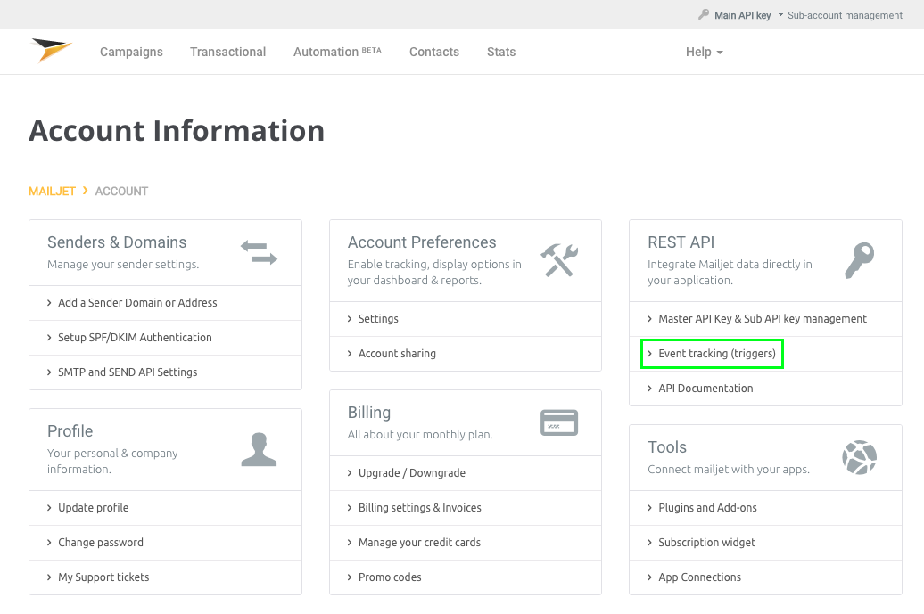Click Change password under Profile
The height and width of the screenshot is (614, 924).
[102, 543]
